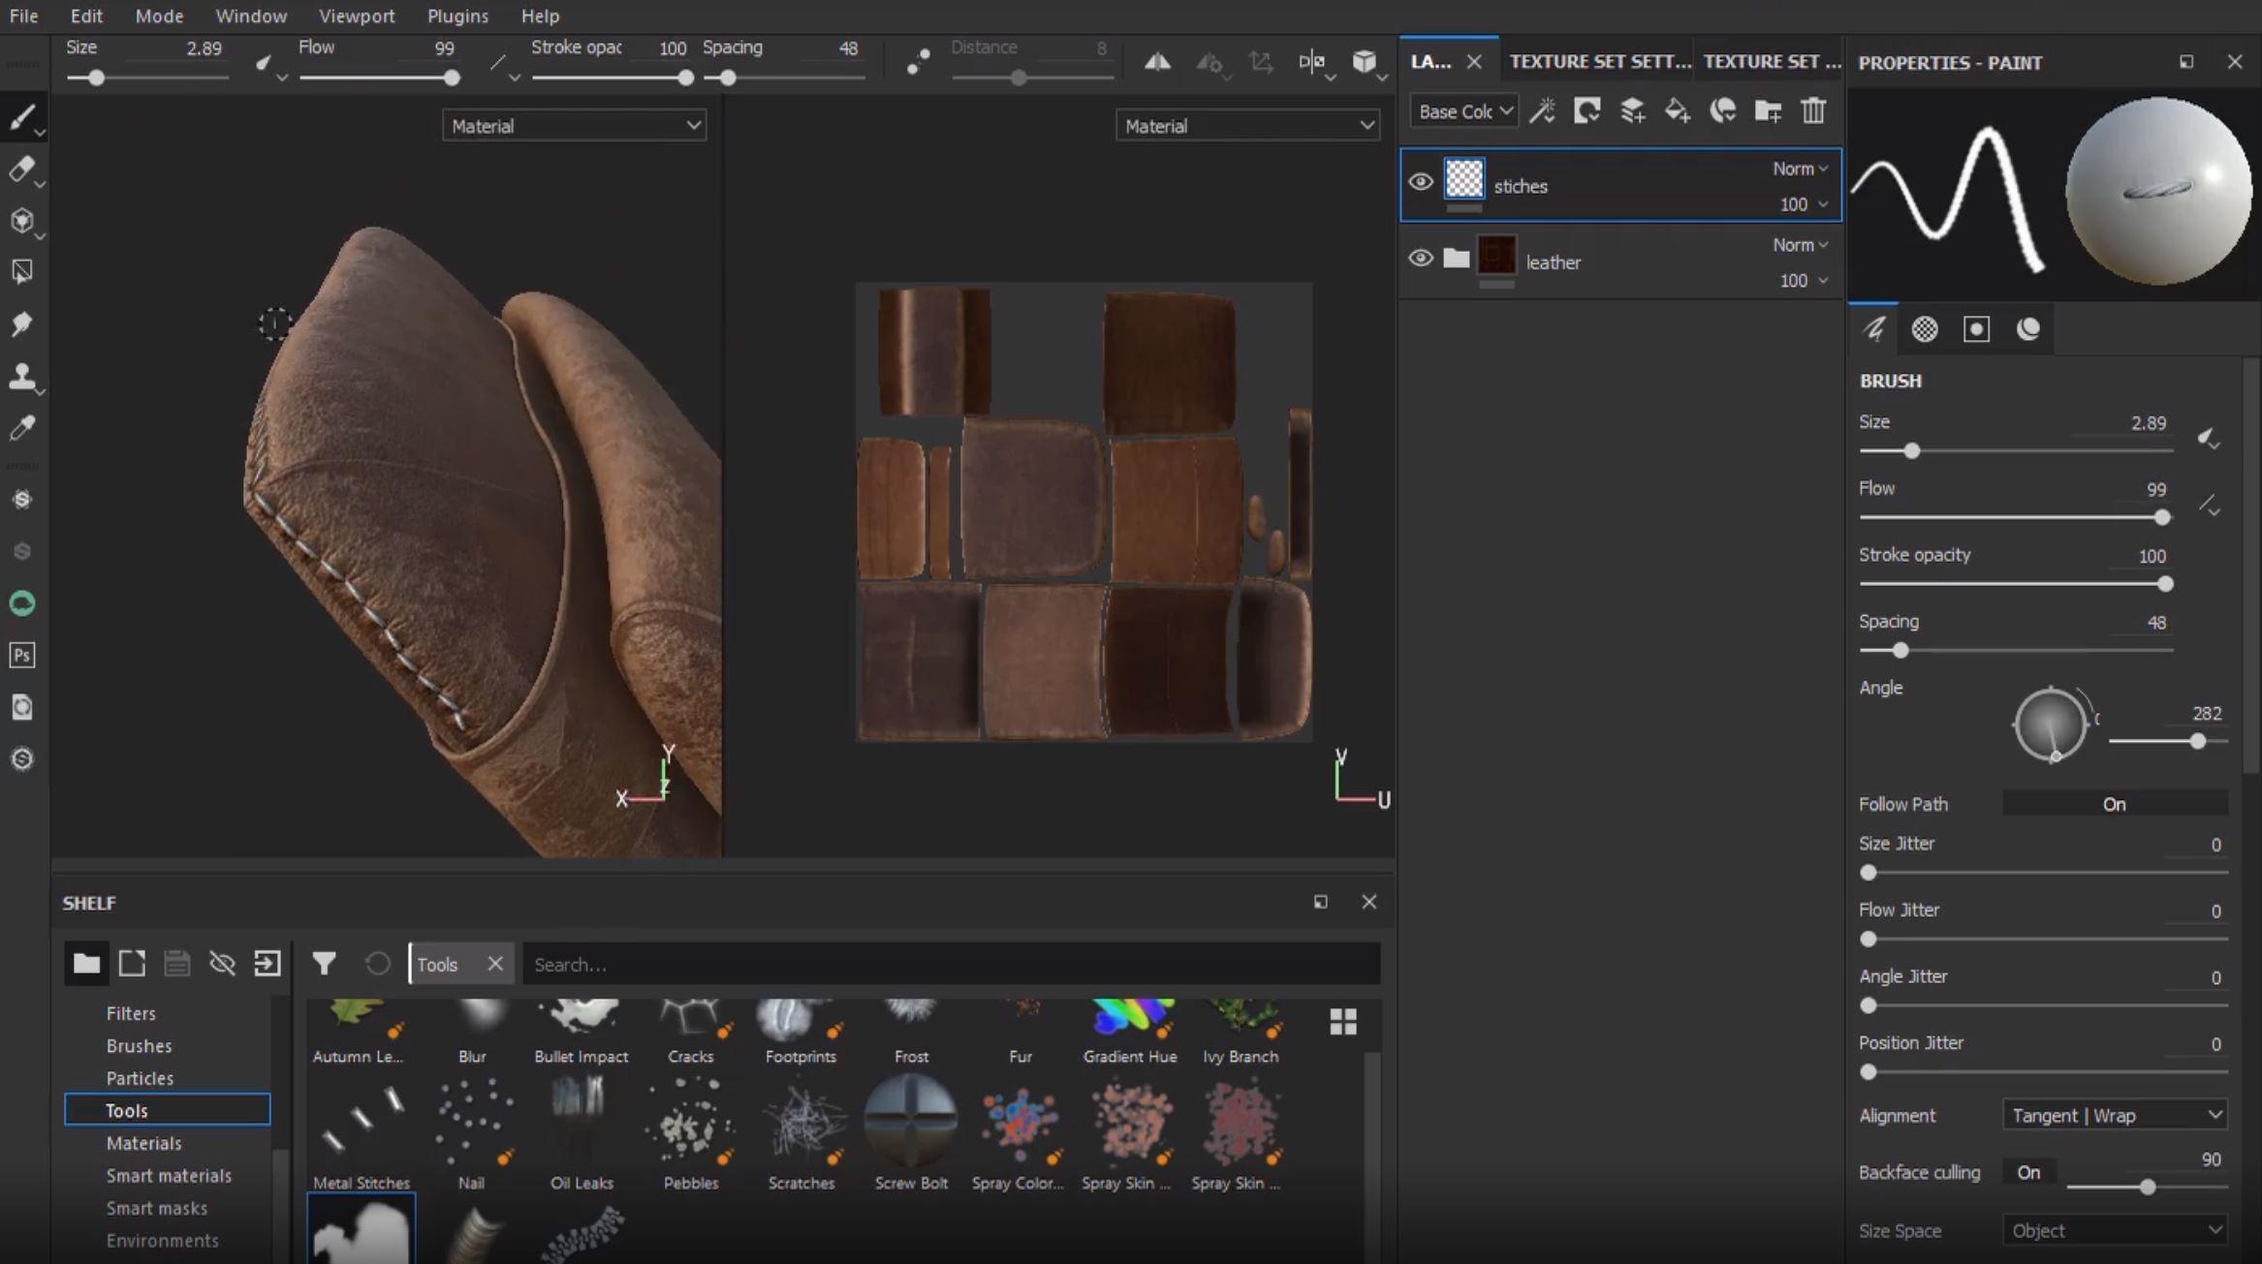This screenshot has height=1264, width=2262.
Task: Add a new folder in layer stack
Action: 1768,110
